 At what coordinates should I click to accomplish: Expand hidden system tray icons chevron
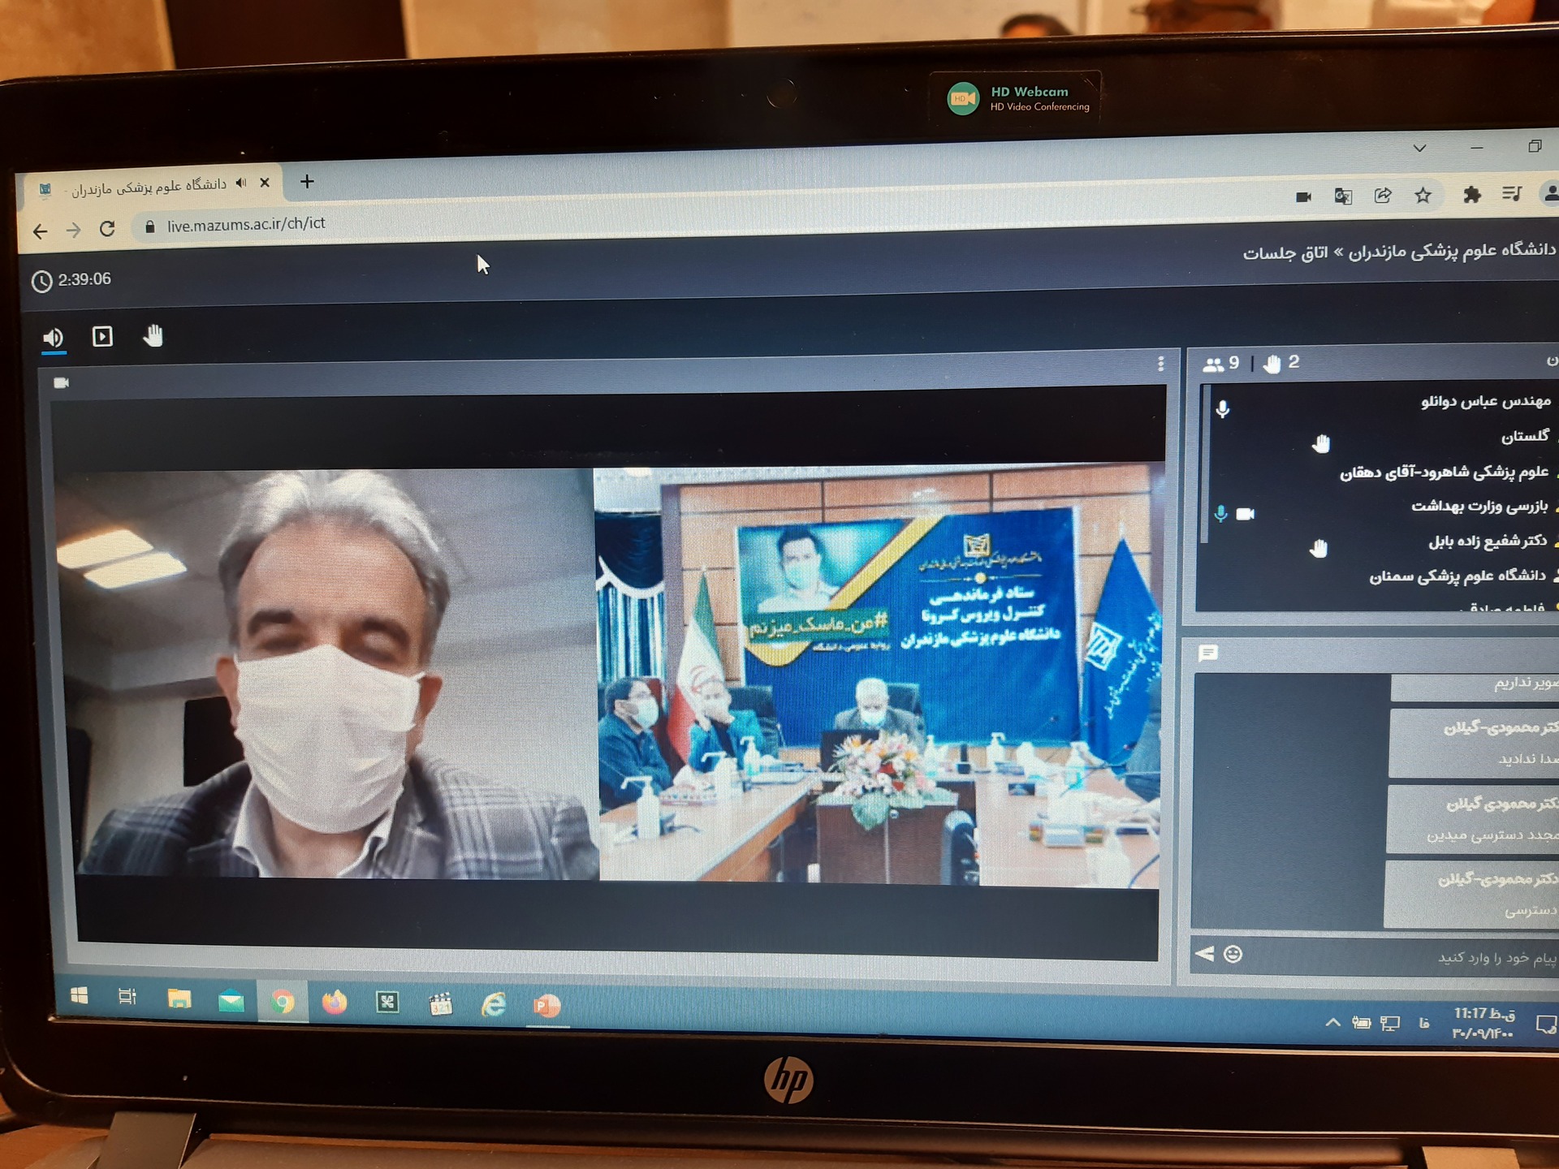tap(1332, 1022)
